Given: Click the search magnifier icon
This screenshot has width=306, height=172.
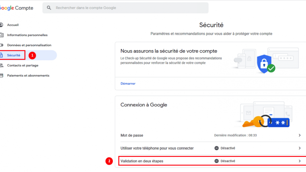Looking at the screenshot, I should (49, 8).
